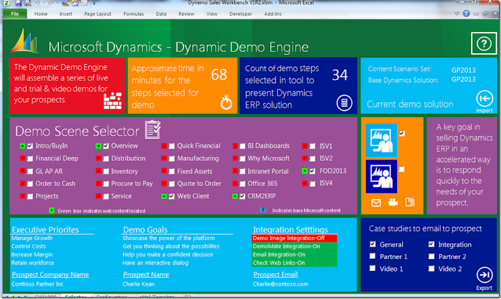Image resolution: width=501 pixels, height=299 pixels.
Task: Click the checklist icon beside Demo Scene Selector
Action: (153, 129)
